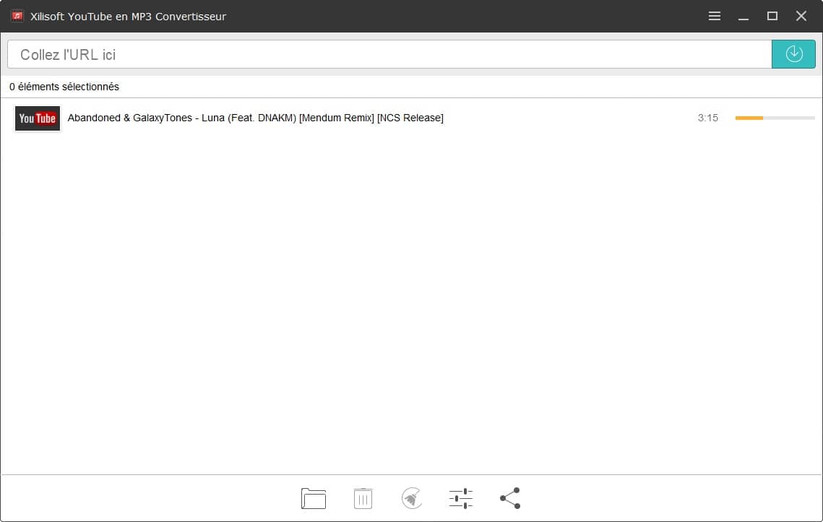This screenshot has width=823, height=522.
Task: Open the output folder icon
Action: coord(314,498)
